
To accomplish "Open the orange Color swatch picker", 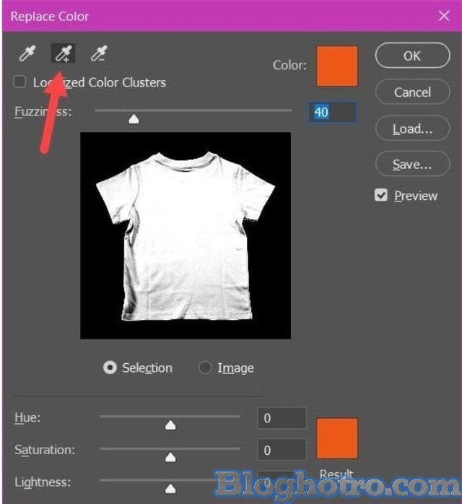I will (336, 66).
